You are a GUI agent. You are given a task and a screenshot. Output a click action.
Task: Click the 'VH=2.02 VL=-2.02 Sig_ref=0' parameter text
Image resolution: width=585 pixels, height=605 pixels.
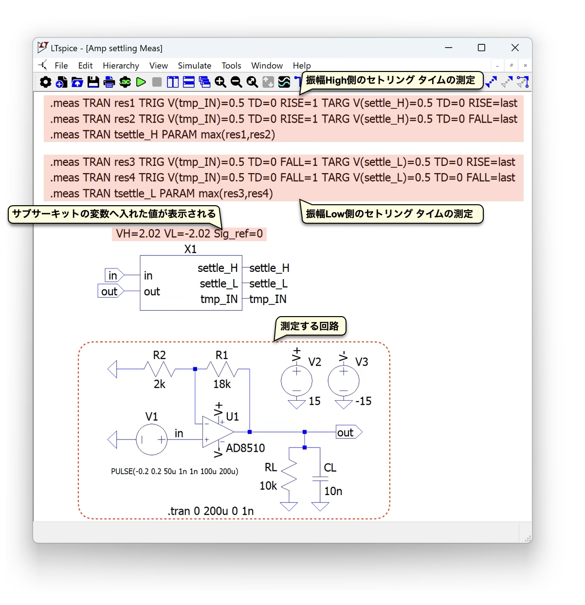189,234
